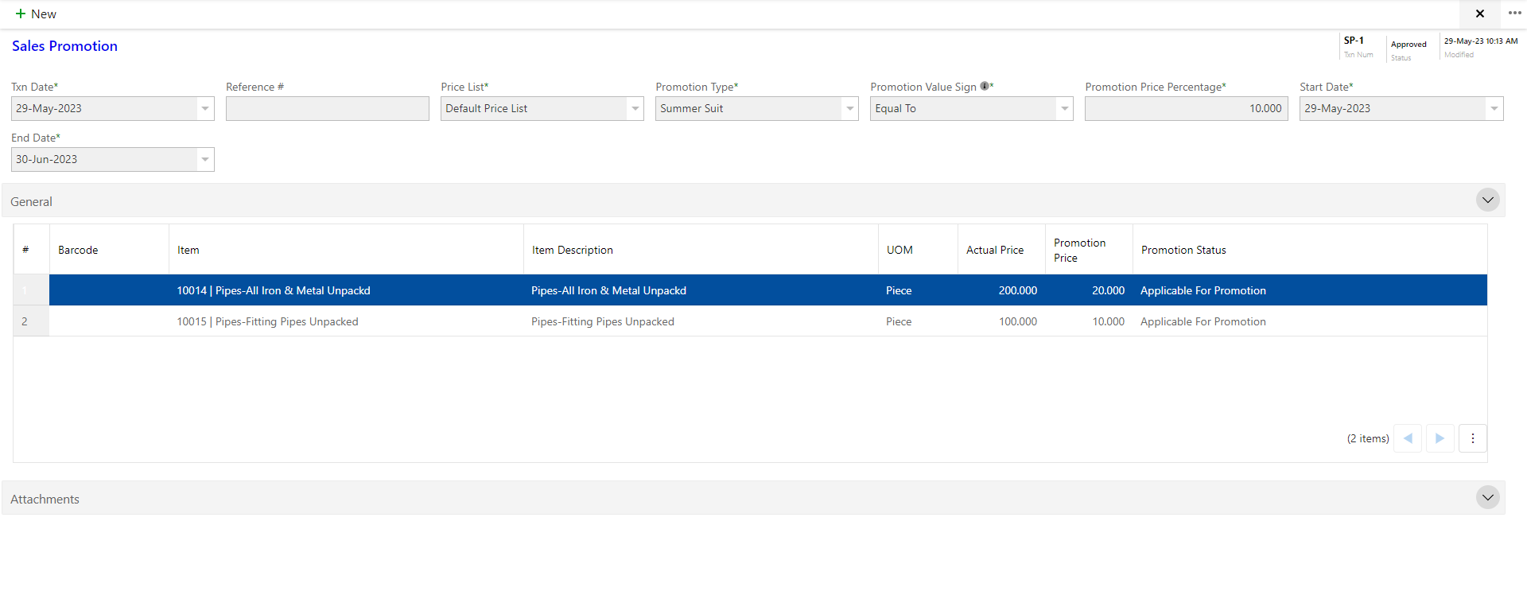Open Promotion Value Sign dropdown
This screenshot has height=595, width=1527.
point(1064,109)
